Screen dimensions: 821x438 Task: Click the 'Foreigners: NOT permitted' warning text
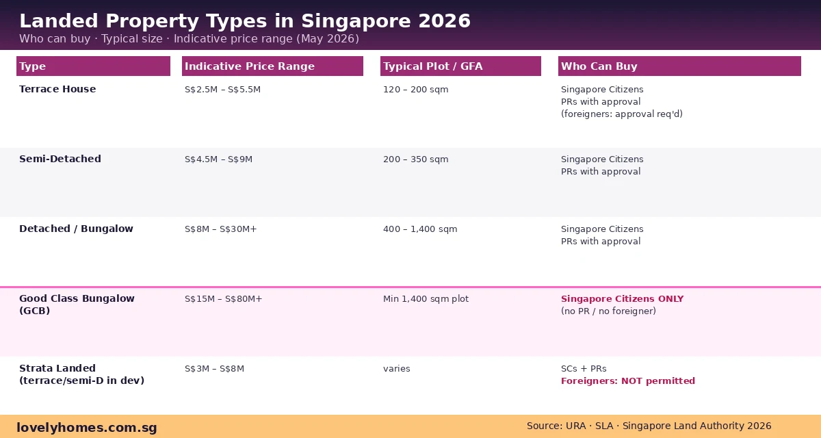pyautogui.click(x=628, y=381)
